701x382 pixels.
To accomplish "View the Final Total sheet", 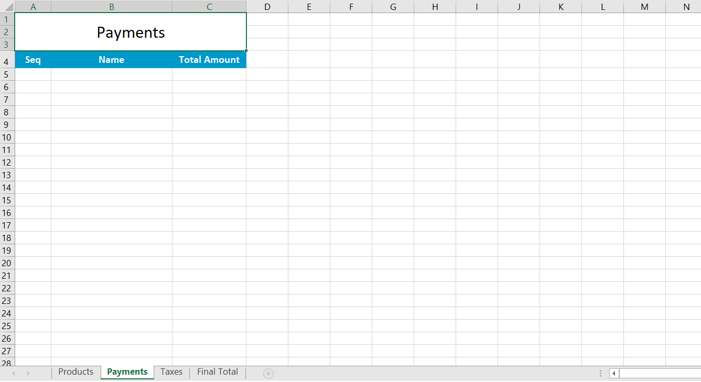I will pos(217,372).
